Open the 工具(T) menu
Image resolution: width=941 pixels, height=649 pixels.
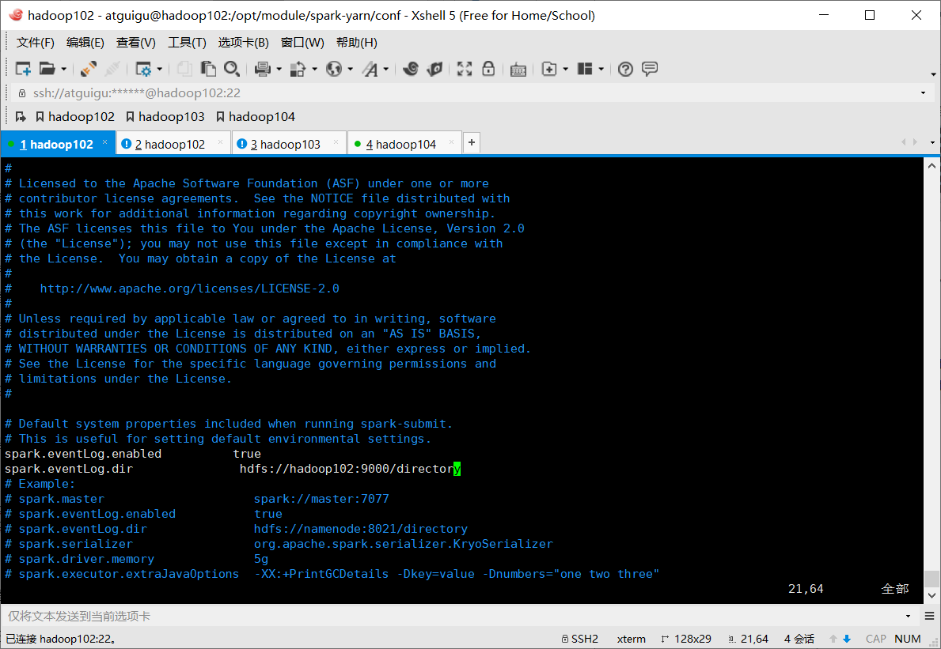click(x=187, y=43)
